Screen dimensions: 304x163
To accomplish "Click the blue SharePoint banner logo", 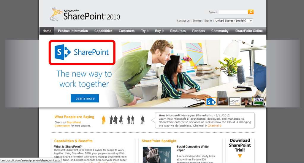I will pyautogui.click(x=82, y=52).
